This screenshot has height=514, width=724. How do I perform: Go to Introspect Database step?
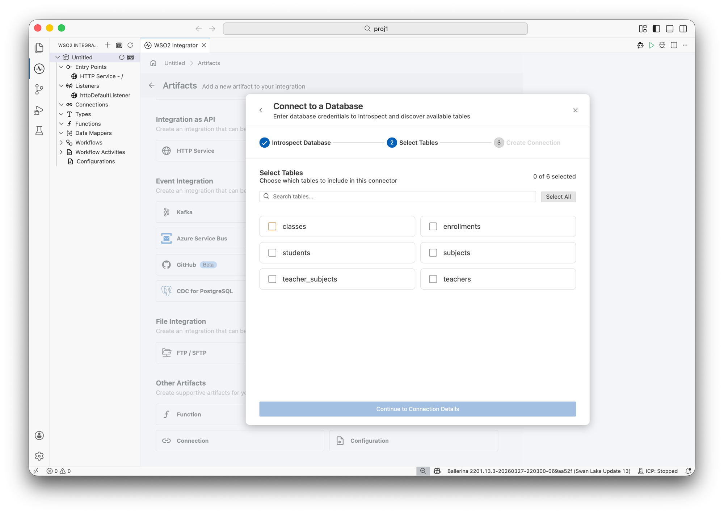[x=295, y=143]
